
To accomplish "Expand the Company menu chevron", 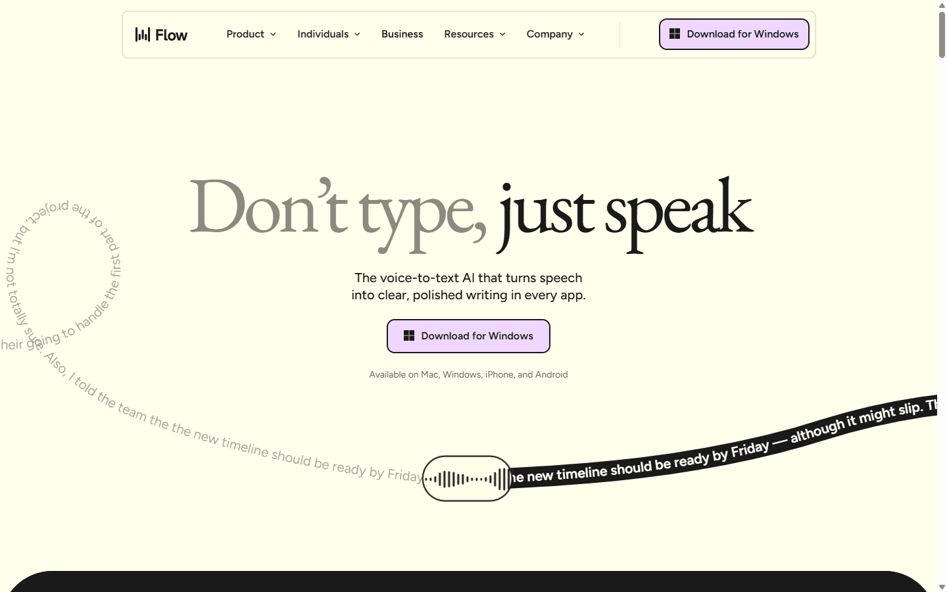I will (x=581, y=34).
